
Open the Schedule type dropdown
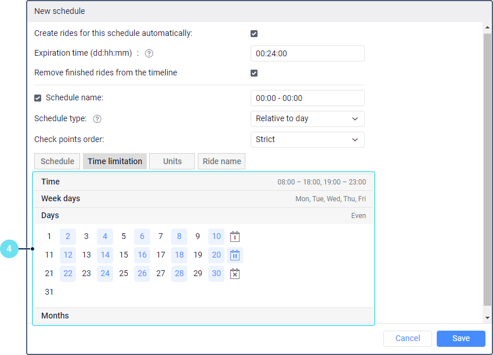[x=307, y=119]
